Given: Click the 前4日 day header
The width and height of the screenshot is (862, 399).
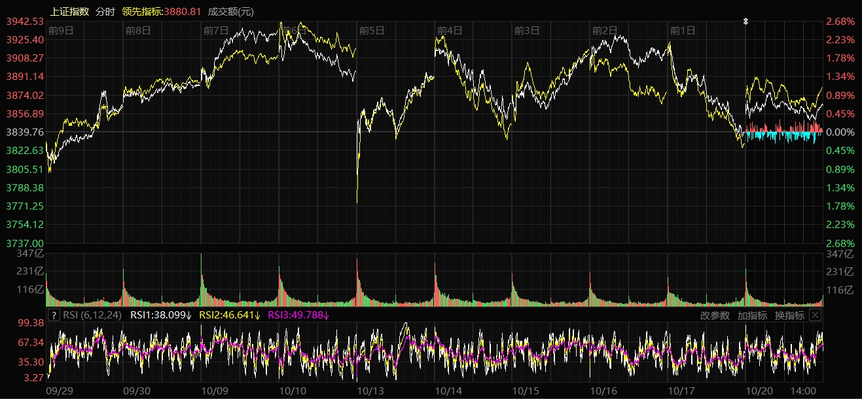Looking at the screenshot, I should [x=450, y=30].
